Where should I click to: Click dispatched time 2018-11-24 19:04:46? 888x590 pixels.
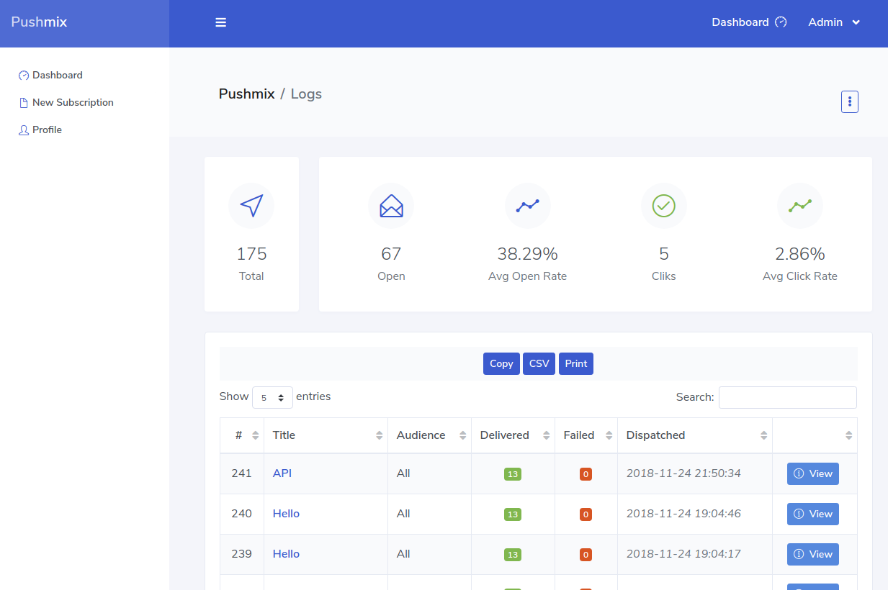[683, 514]
